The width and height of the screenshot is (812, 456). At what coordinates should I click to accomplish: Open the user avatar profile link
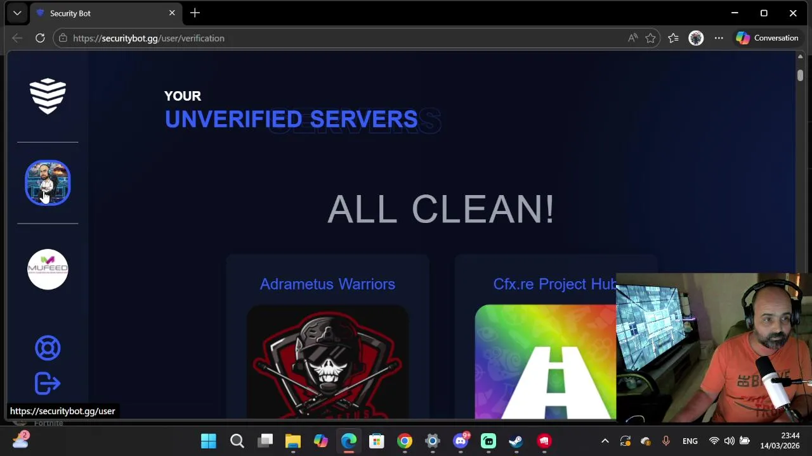pyautogui.click(x=48, y=183)
